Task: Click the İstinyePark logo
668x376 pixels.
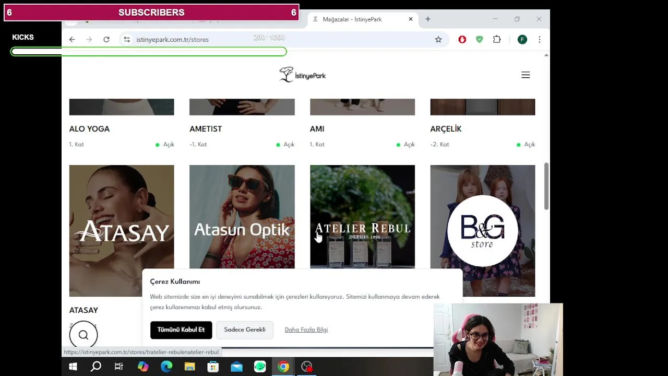Action: tap(302, 75)
